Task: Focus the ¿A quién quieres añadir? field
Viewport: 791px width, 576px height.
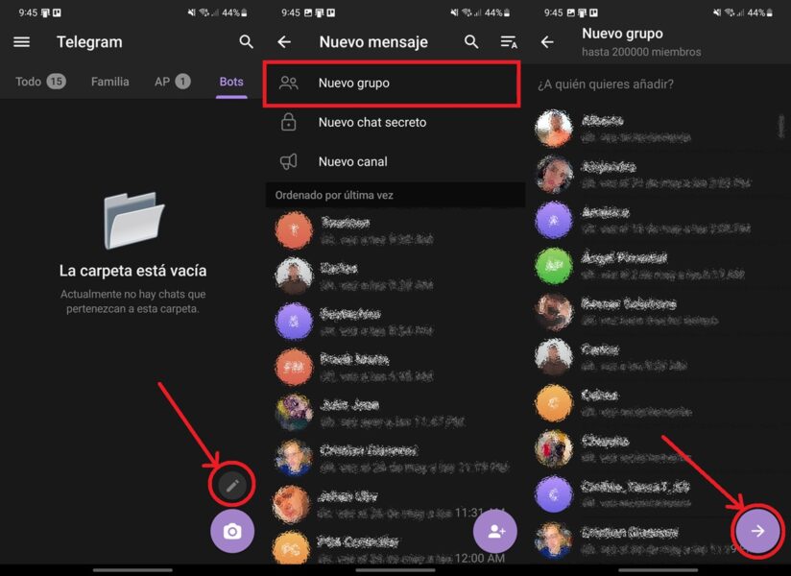Action: (x=659, y=84)
